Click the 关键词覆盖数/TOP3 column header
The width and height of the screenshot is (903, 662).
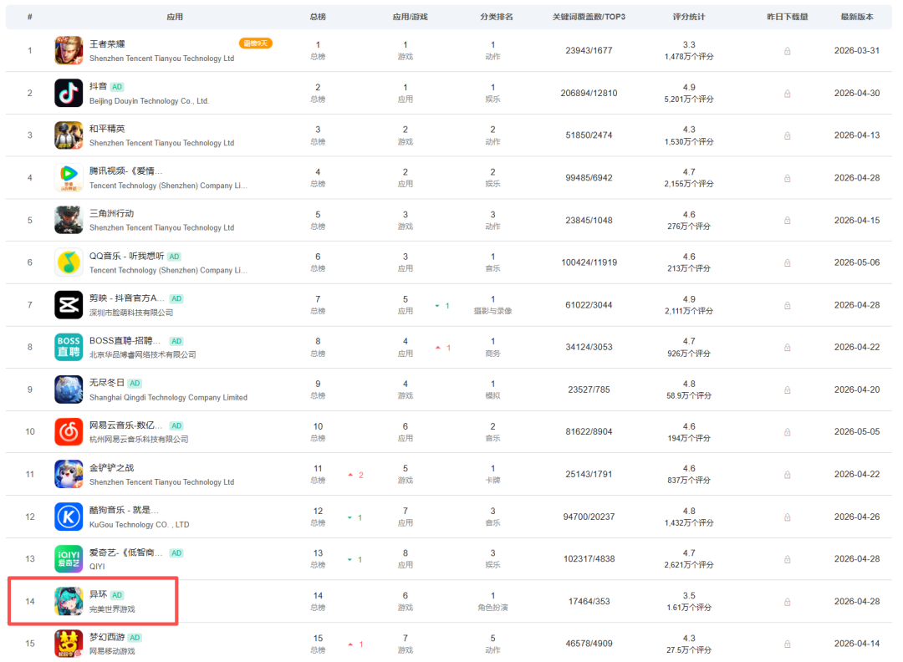point(589,17)
